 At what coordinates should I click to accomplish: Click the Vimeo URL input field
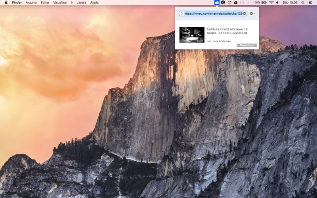click(213, 13)
